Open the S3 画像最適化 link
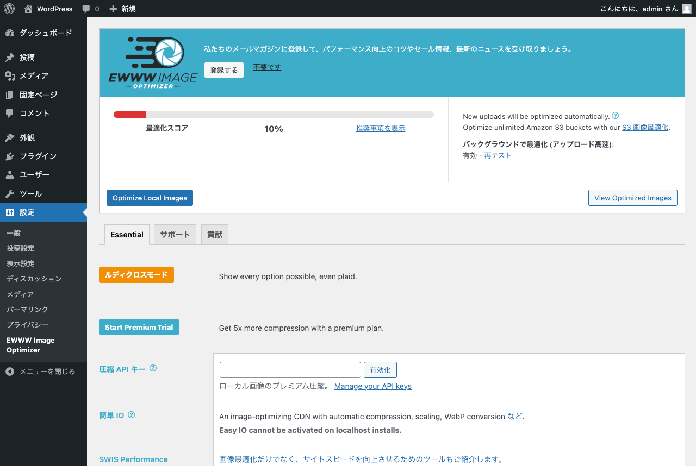The image size is (696, 466). 645,128
